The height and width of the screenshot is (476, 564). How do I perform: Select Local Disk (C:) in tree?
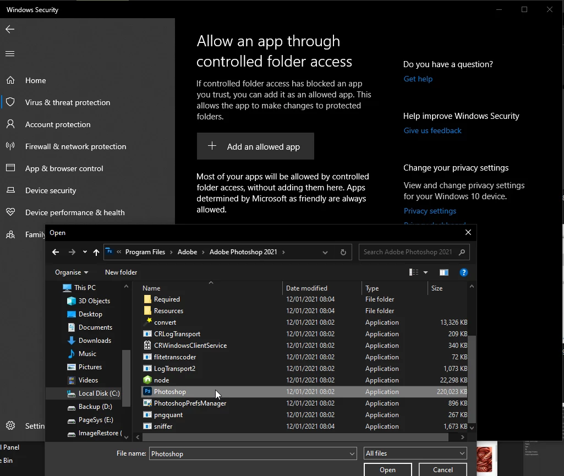click(x=99, y=393)
